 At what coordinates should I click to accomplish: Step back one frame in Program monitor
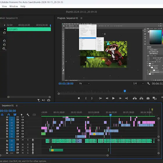[107, 98]
